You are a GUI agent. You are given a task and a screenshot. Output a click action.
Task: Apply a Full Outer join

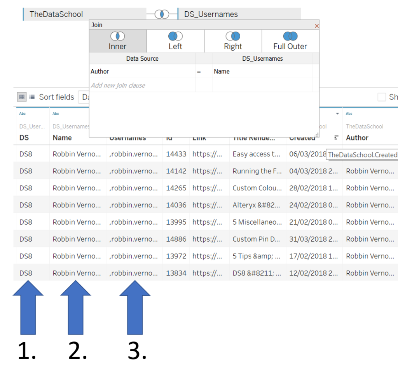(290, 40)
